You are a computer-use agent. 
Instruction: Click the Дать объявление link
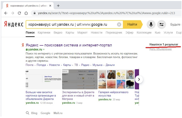click(x=160, y=49)
